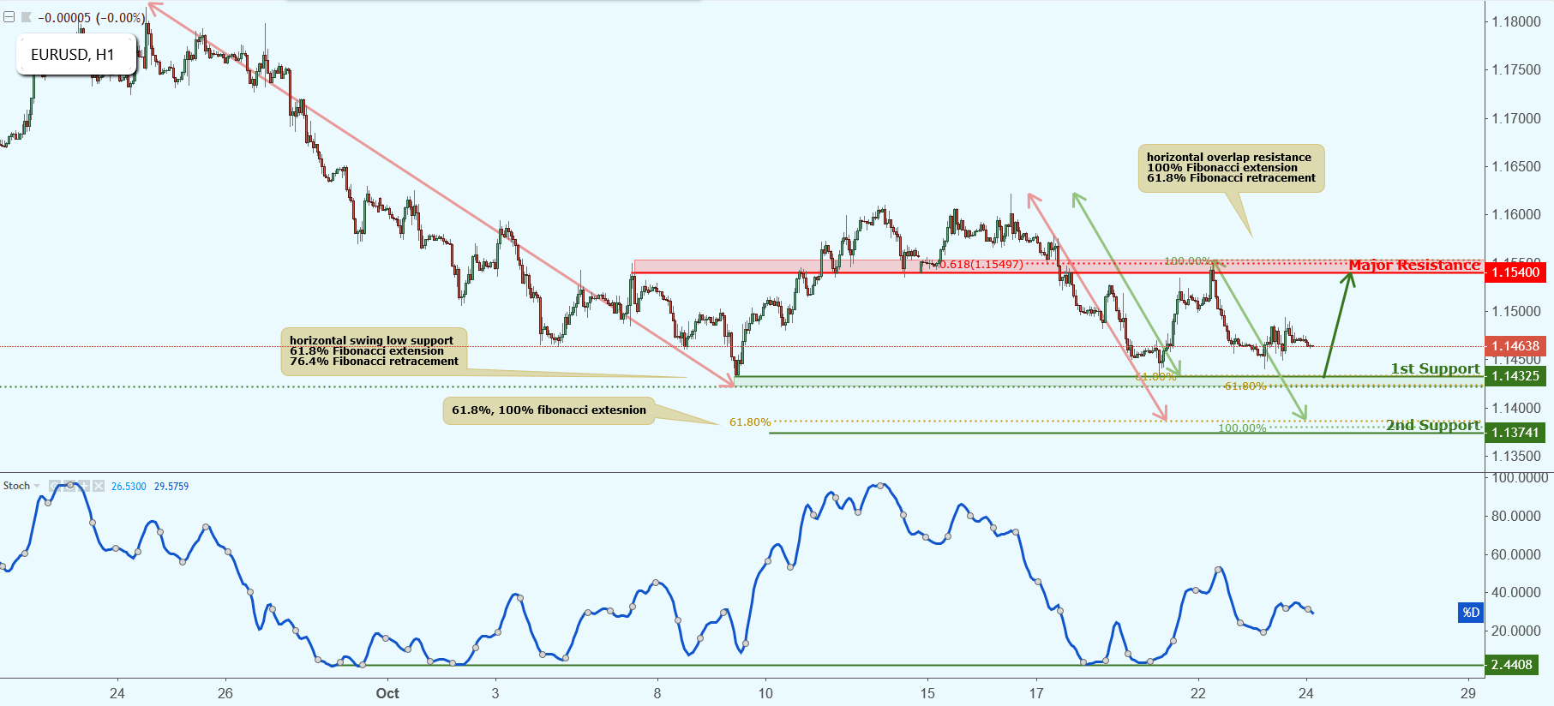1554x706 pixels.
Task: Collapse the chart legend with the minus box
Action: (x=9, y=17)
